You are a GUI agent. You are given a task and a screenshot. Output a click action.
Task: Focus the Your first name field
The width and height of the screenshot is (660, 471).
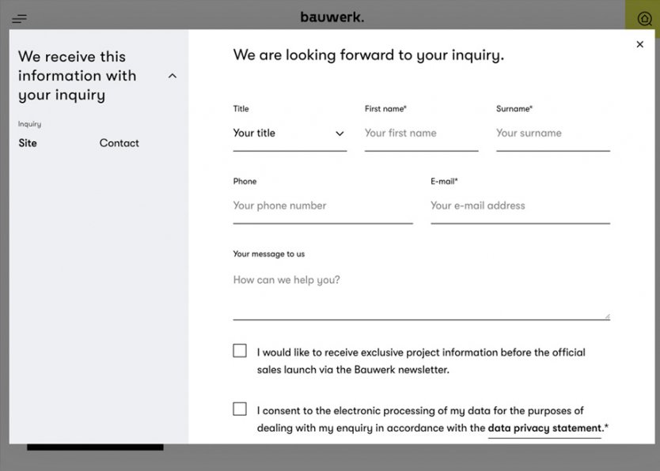[420, 134]
